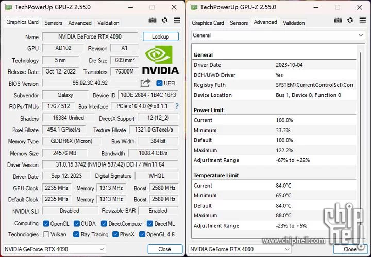This screenshot has height=257, width=371.
Task: Click the GPU field showing AD102
Action: [x=63, y=48]
